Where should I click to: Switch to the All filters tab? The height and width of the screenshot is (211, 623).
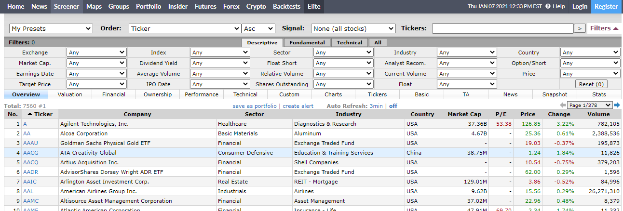pos(378,42)
